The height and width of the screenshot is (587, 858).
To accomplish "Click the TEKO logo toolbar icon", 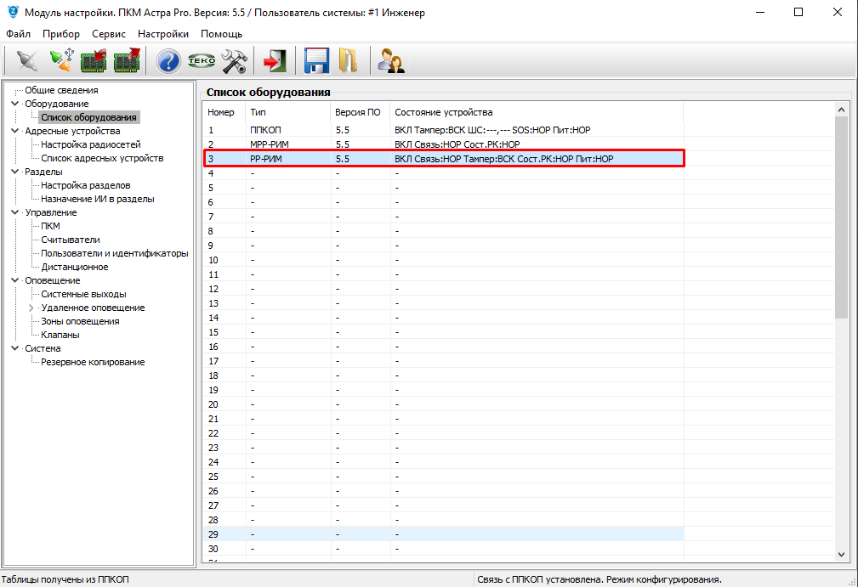I will click(202, 60).
